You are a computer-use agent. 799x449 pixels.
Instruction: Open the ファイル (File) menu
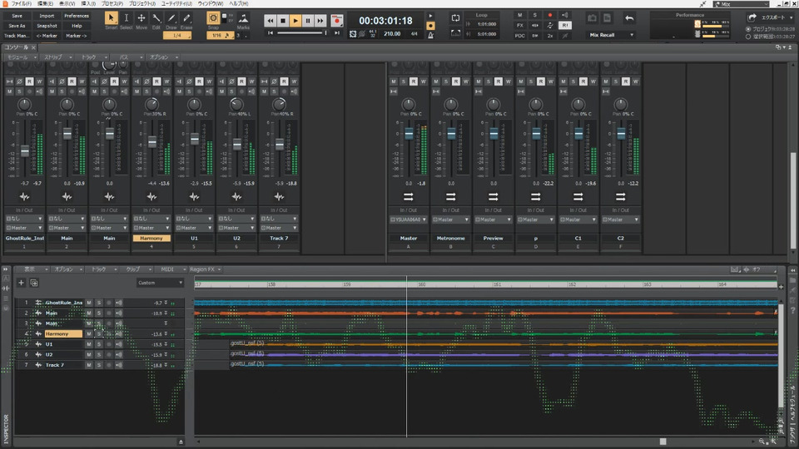point(21,3)
